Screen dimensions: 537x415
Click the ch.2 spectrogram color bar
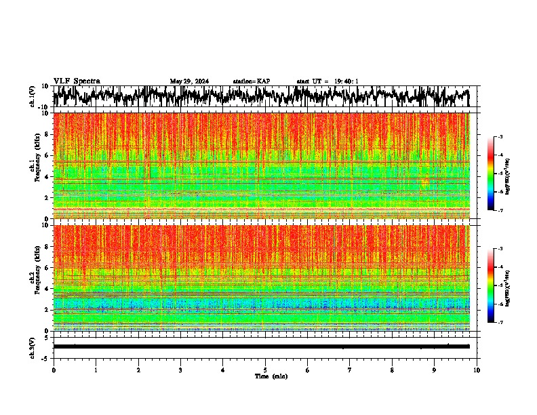tap(491, 285)
